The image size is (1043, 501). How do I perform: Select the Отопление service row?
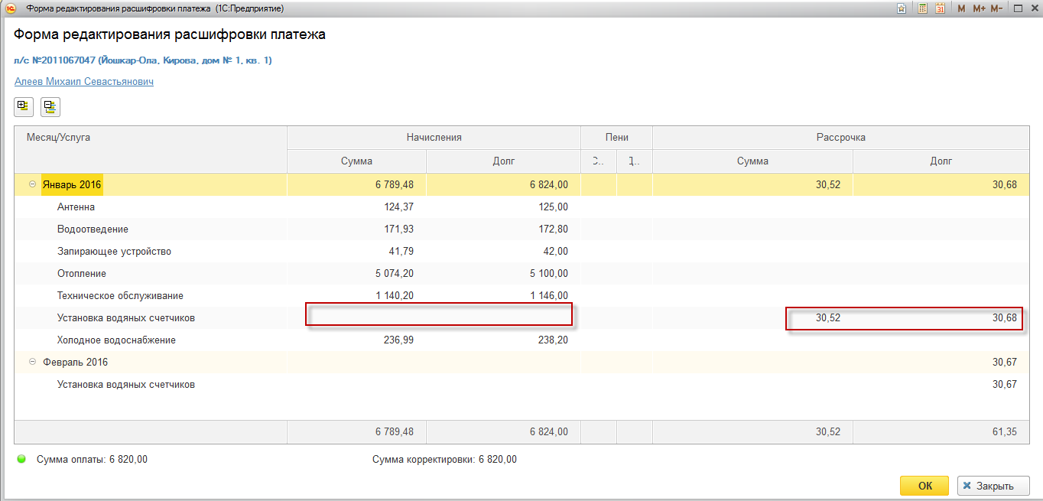point(82,273)
